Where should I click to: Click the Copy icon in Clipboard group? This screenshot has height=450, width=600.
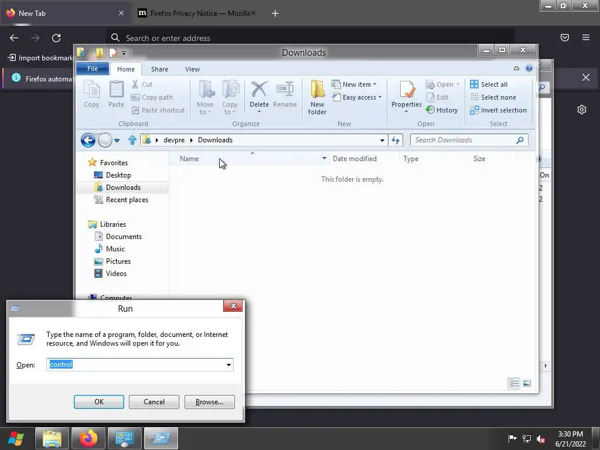click(91, 94)
